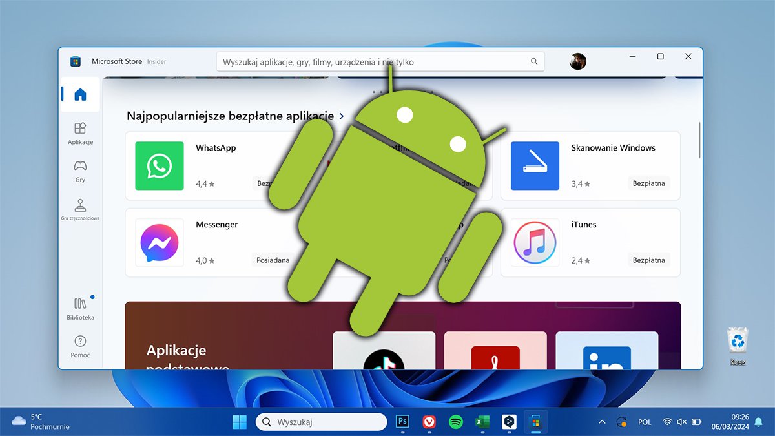
Task: Open Gra zręcznościowa in the sidebar
Action: click(80, 210)
